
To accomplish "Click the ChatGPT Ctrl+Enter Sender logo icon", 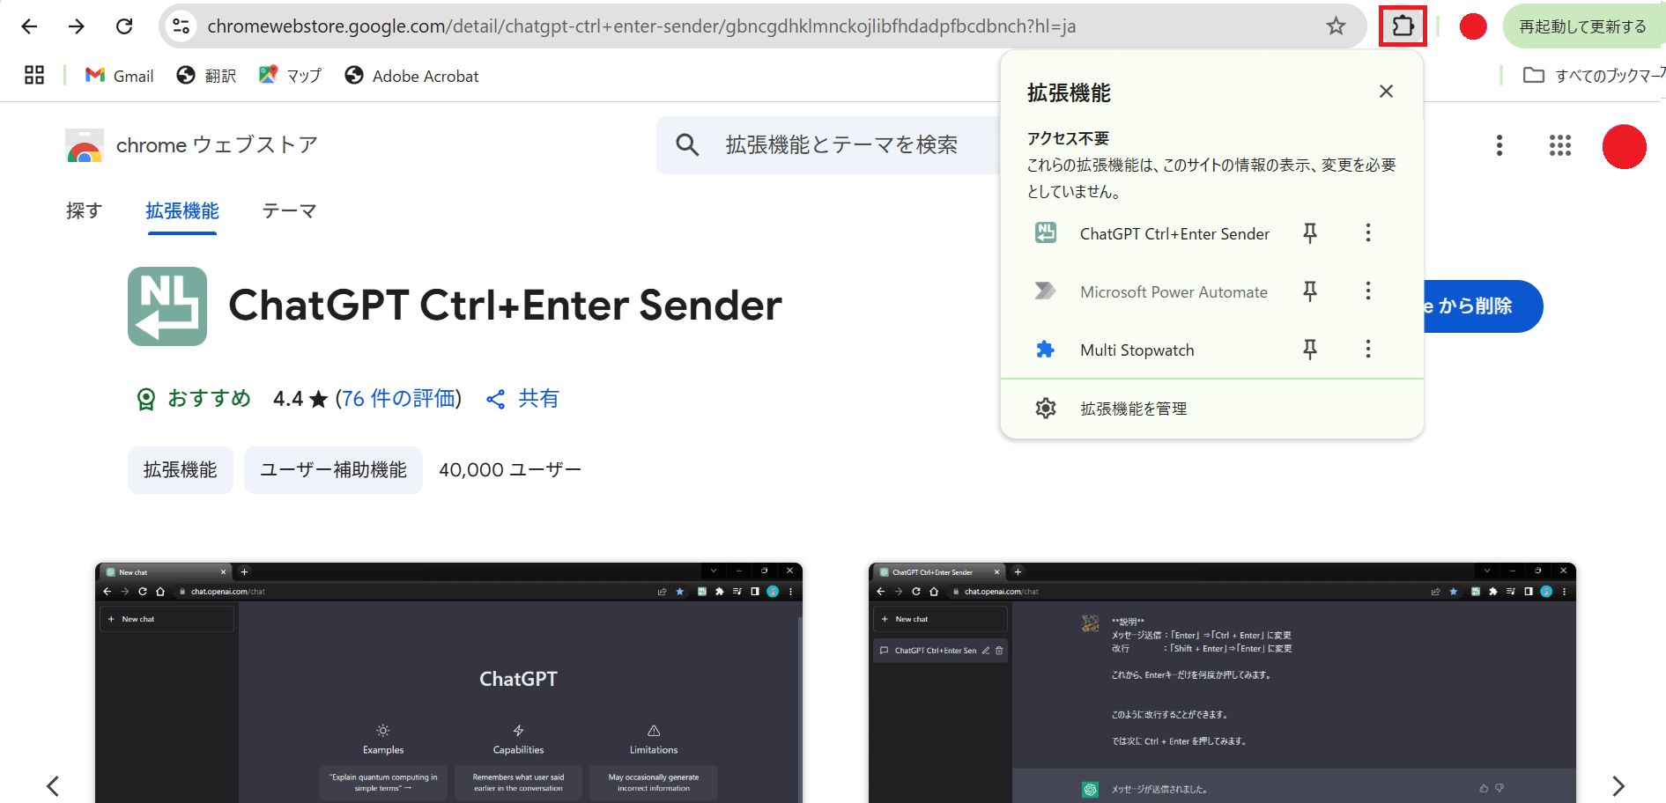I will click(x=167, y=306).
